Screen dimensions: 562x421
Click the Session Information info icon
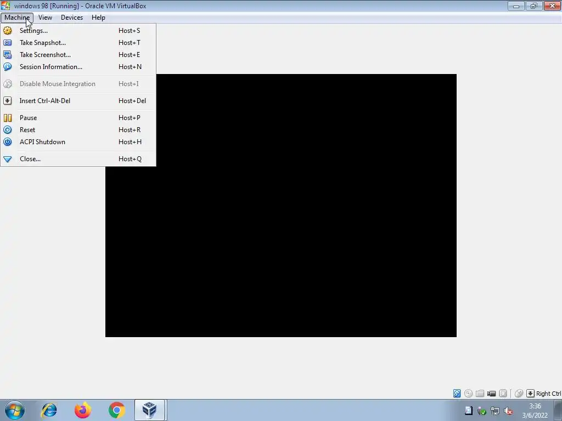pyautogui.click(x=8, y=67)
